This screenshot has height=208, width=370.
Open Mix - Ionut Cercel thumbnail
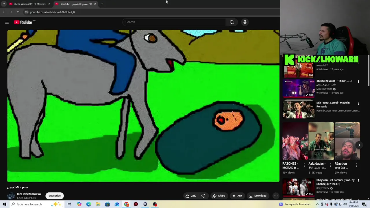[x=299, y=109]
